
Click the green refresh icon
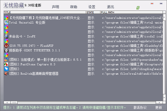(x=138, y=8)
